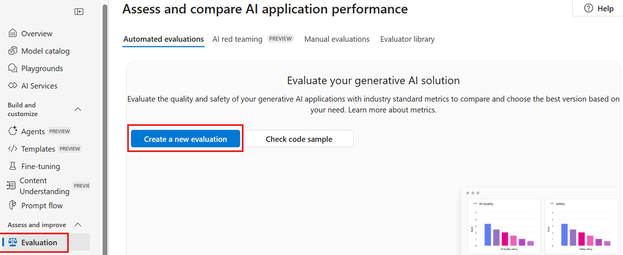This screenshot has height=255, width=623.
Task: Select Evaluation in the sidebar
Action: (x=39, y=242)
